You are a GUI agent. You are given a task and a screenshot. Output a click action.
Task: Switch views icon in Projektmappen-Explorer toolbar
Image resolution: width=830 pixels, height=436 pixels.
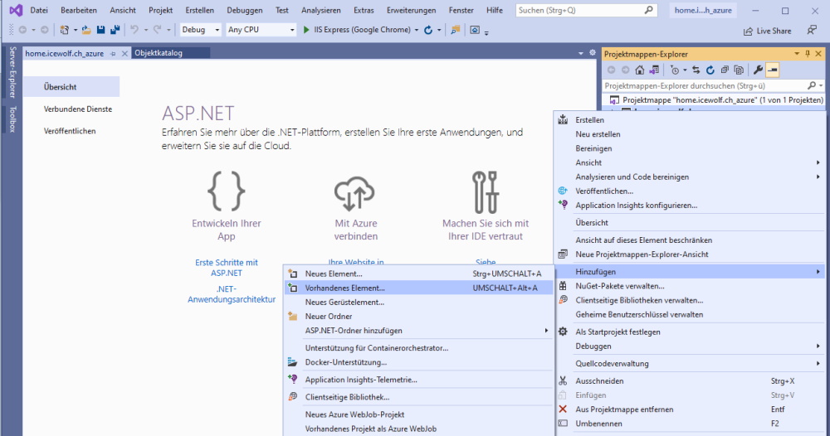pos(654,70)
